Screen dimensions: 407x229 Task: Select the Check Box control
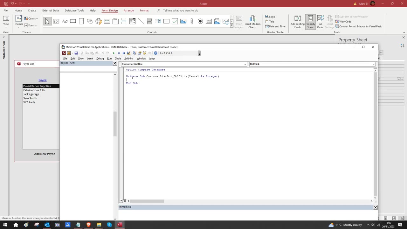[175, 21]
